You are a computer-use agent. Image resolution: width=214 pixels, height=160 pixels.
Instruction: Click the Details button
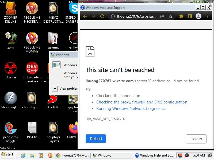pos(196,139)
